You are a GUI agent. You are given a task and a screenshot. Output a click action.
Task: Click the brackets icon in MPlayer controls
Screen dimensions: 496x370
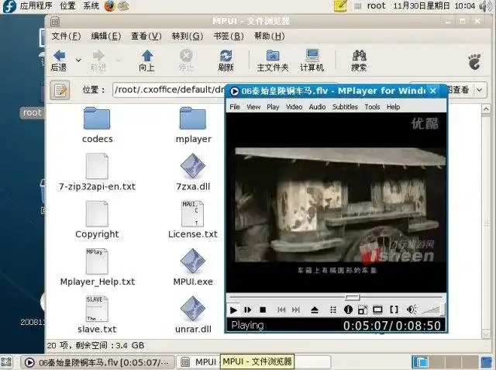(x=394, y=309)
